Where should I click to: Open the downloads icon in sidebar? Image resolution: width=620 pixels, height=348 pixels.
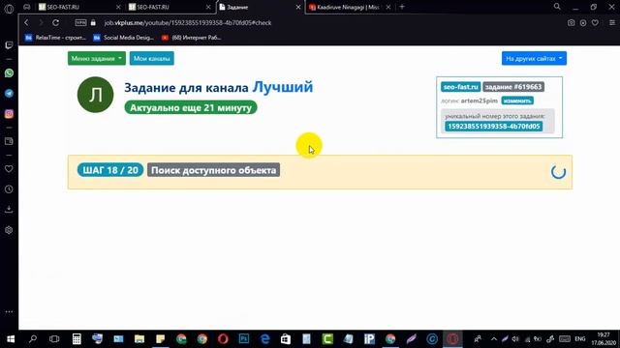coord(9,209)
